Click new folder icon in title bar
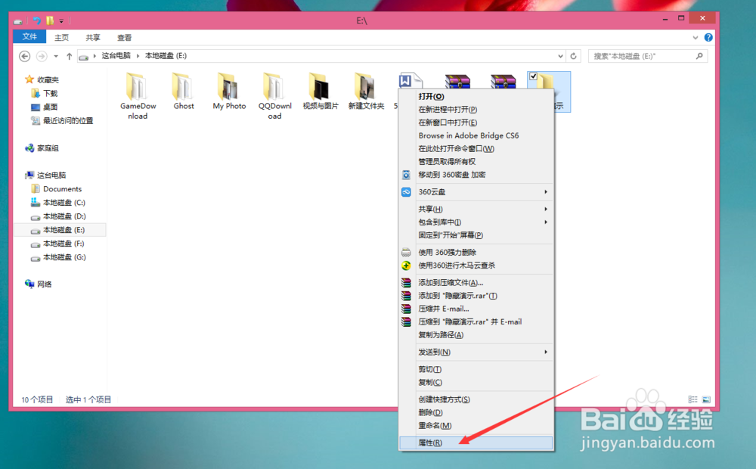This screenshot has width=756, height=469. click(x=50, y=20)
